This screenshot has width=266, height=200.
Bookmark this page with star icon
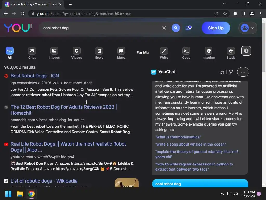[225, 14]
